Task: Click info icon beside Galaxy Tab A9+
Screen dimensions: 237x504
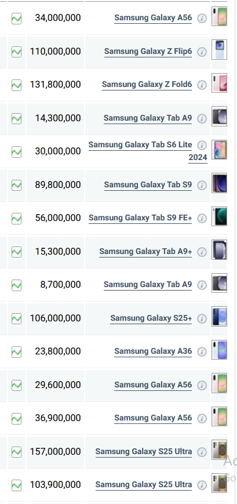Action: tap(202, 252)
